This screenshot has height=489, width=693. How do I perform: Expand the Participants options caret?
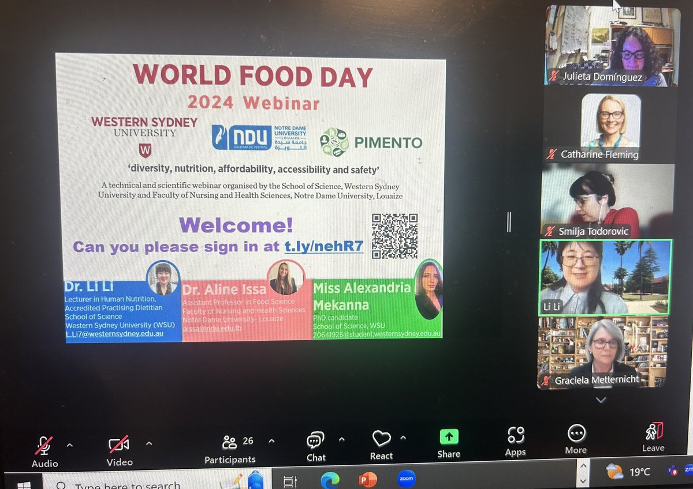click(x=271, y=441)
